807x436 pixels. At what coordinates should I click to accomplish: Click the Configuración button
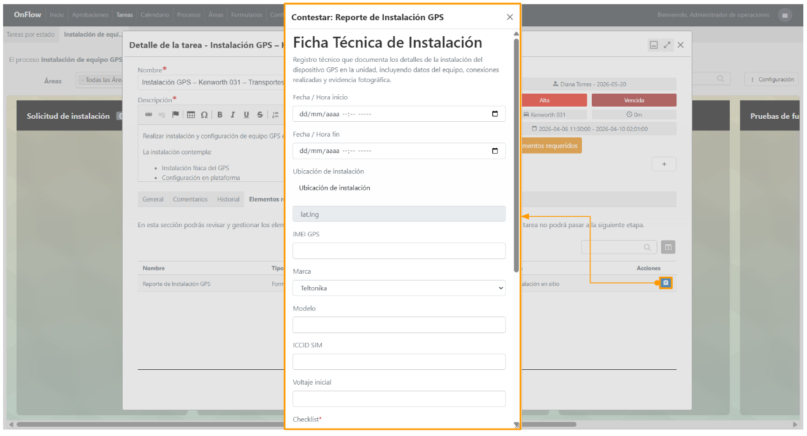pos(772,80)
